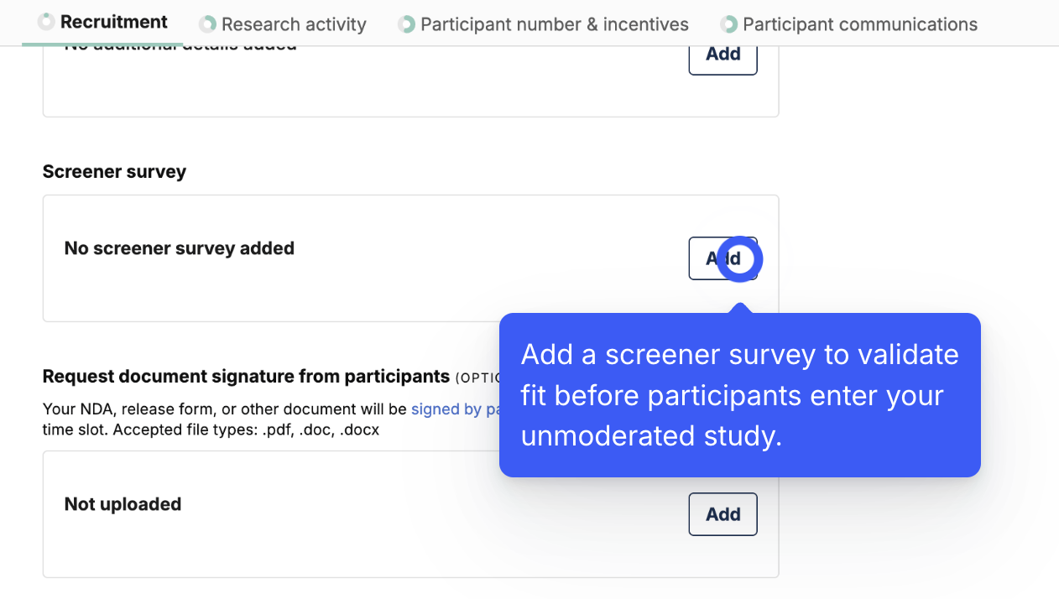The width and height of the screenshot is (1059, 599).
Task: Open the Participant communications tab
Action: click(x=859, y=24)
